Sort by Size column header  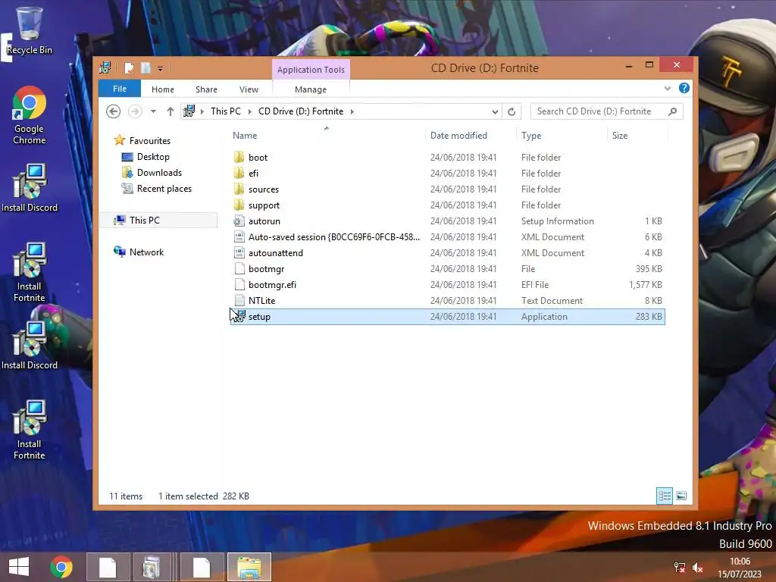(620, 136)
